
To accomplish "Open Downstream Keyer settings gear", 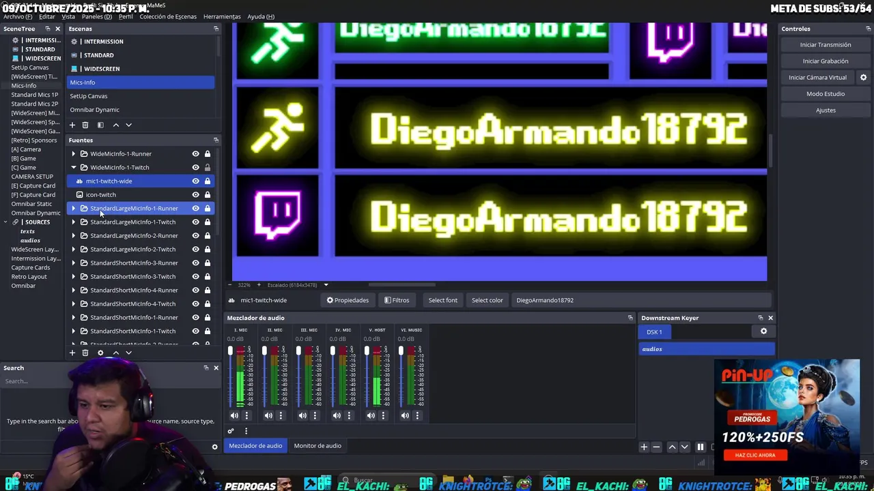I will [x=763, y=331].
